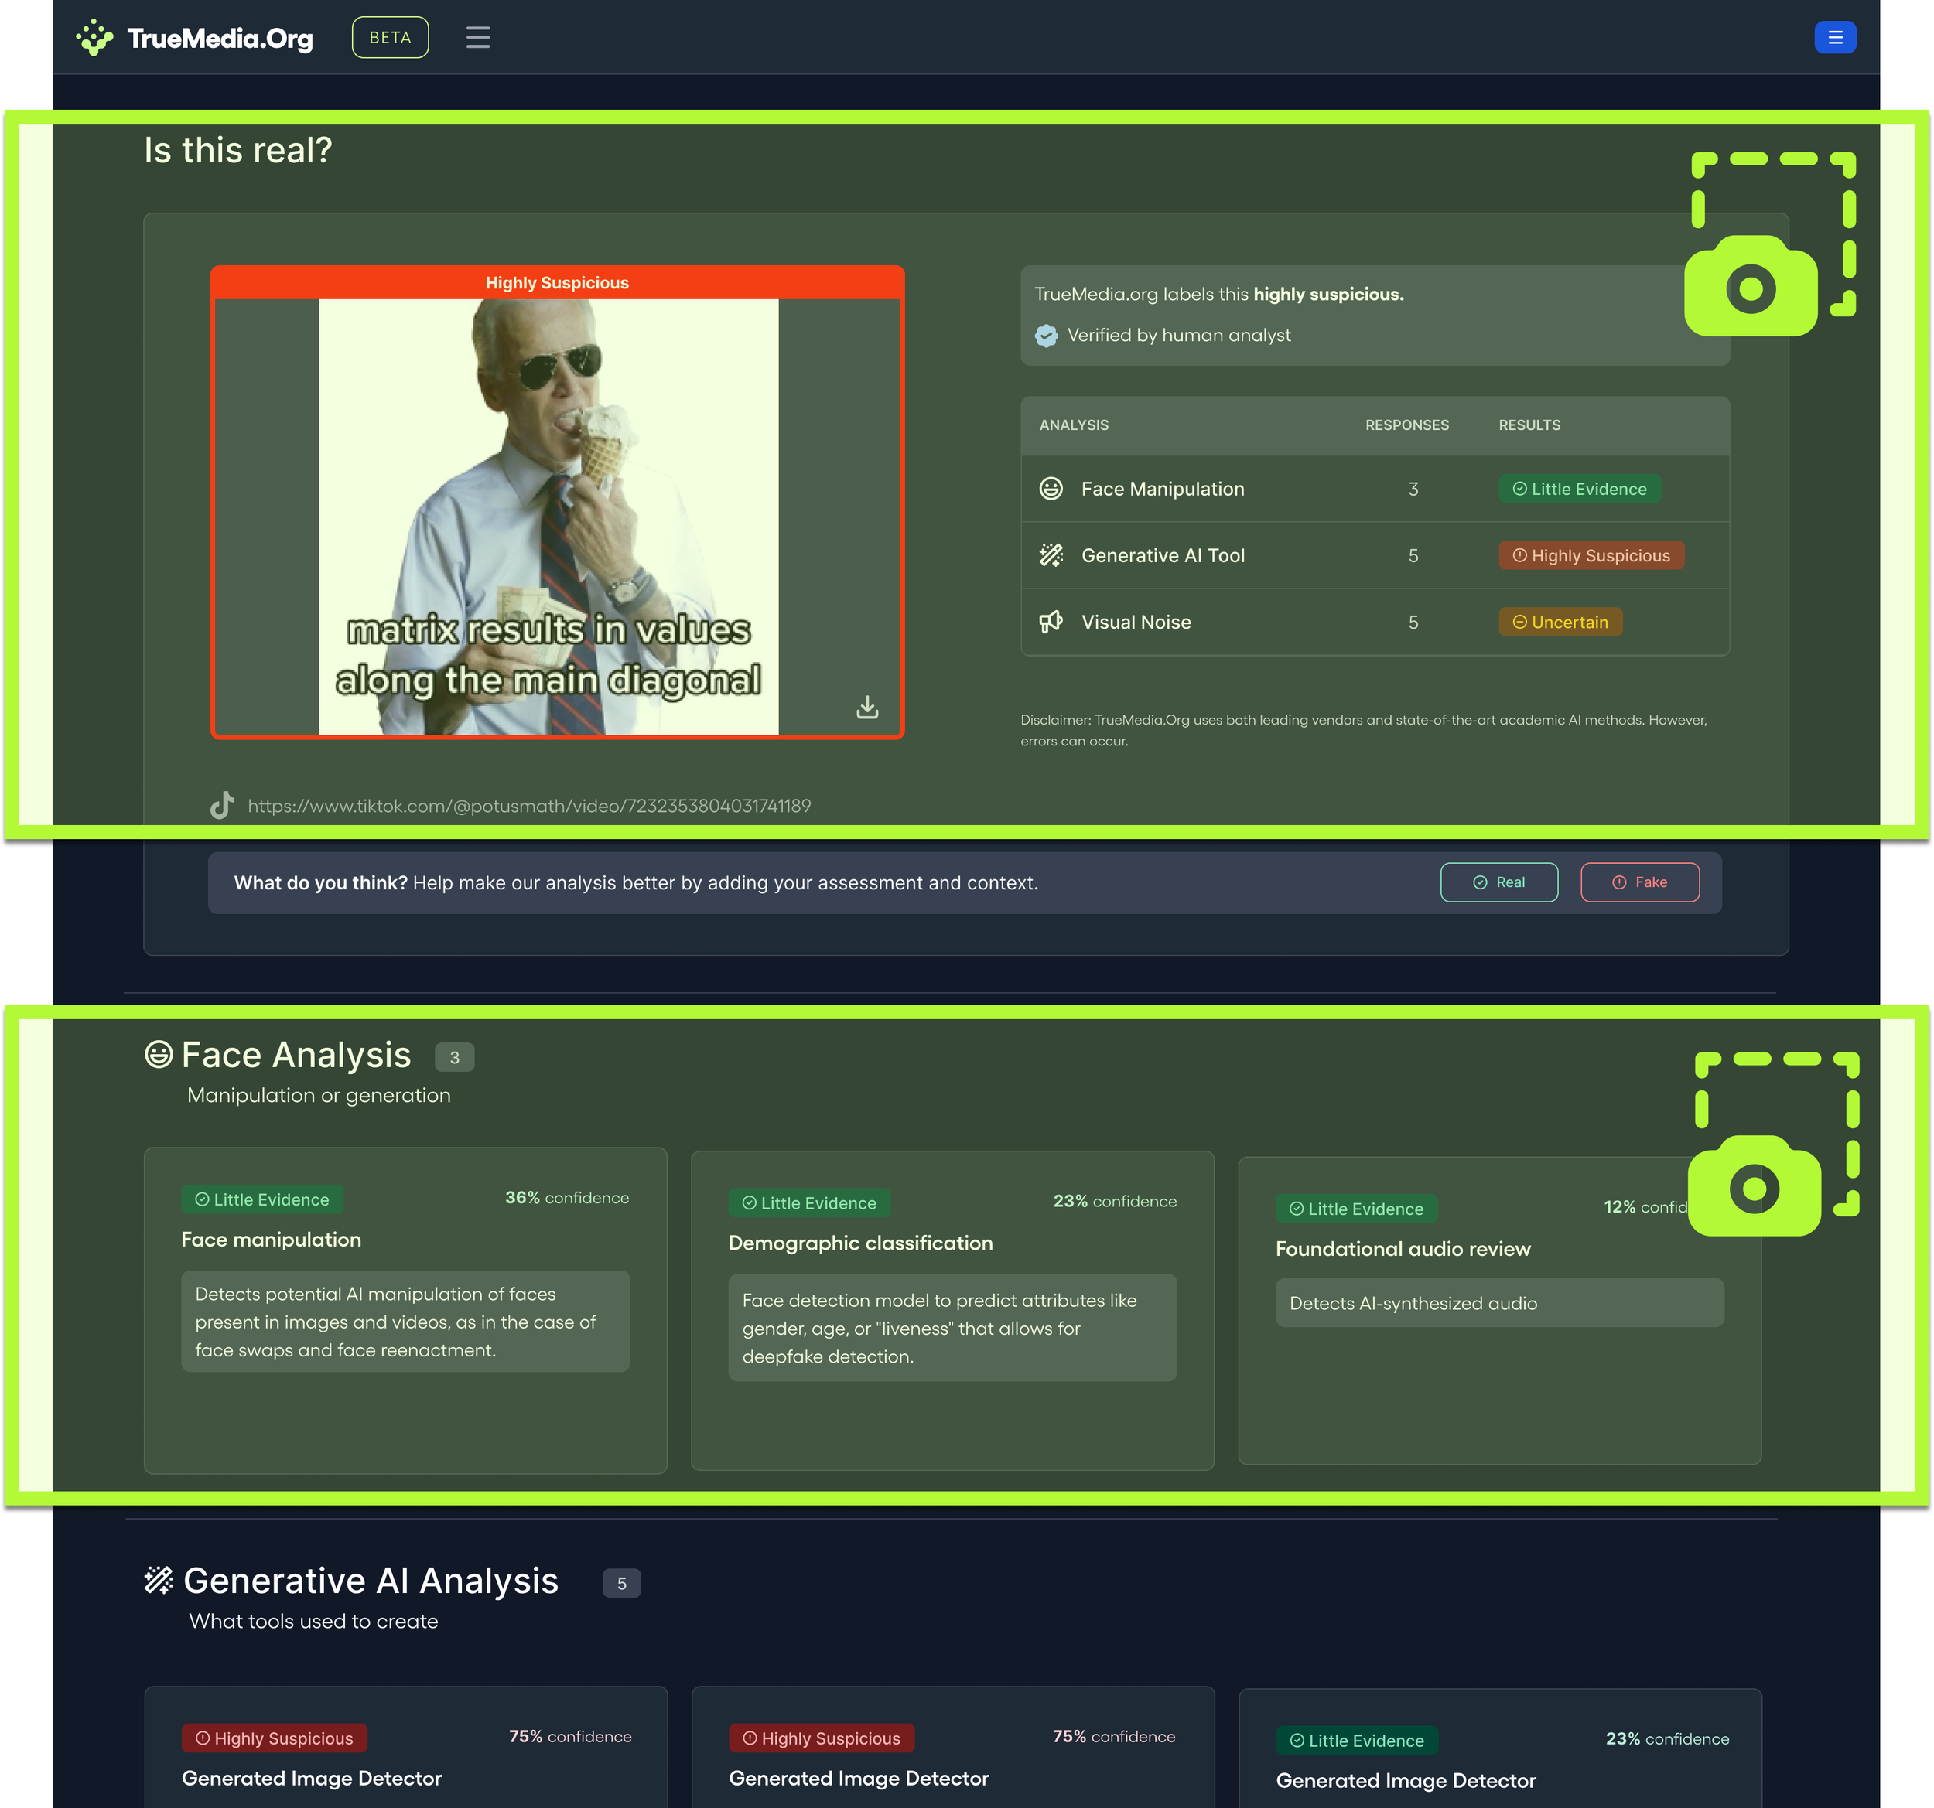1934x1808 pixels.
Task: Mark this media as Real
Action: 1498,882
